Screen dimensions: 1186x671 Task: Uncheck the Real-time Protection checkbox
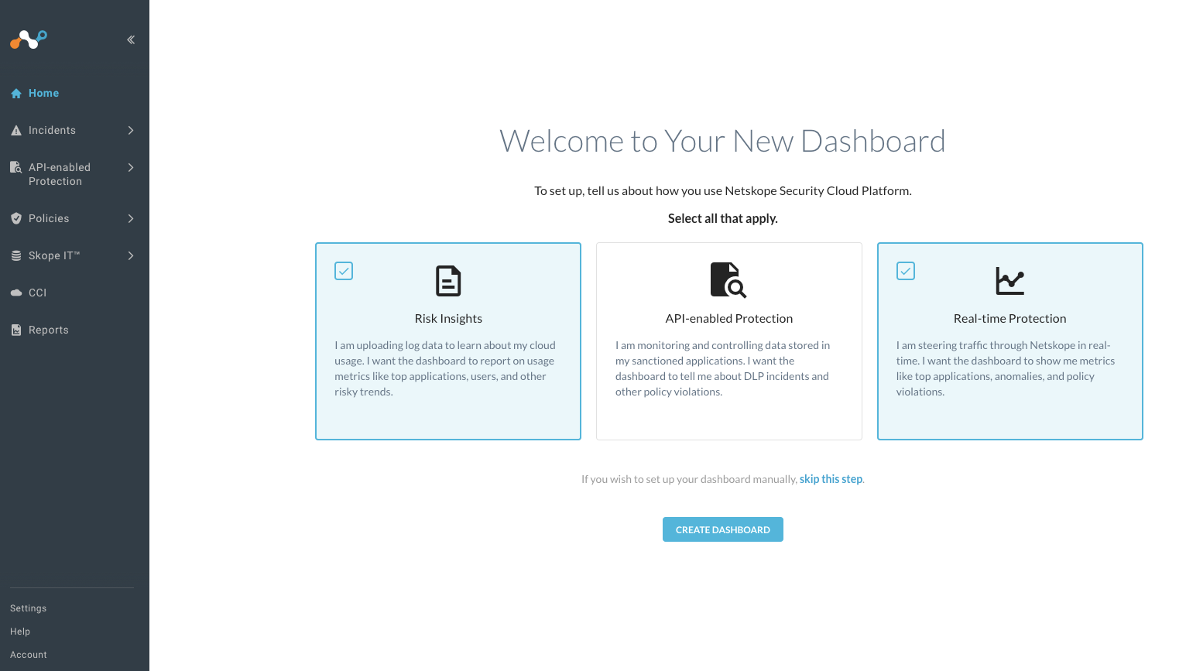(x=906, y=271)
